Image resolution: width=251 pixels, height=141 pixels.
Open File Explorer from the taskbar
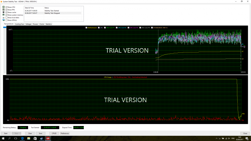point(29,138)
